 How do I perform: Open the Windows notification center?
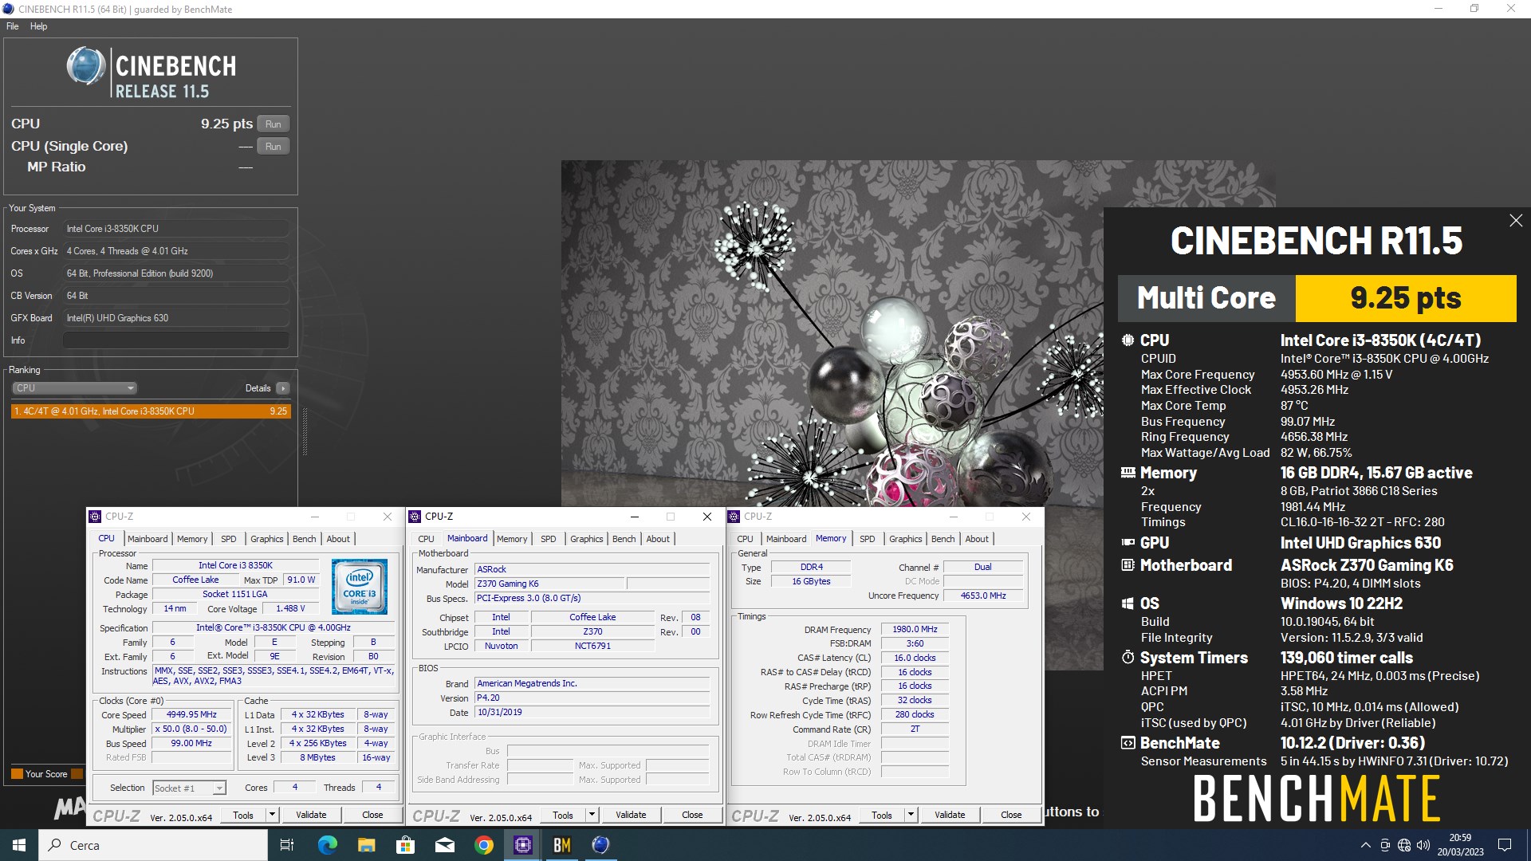tap(1505, 845)
